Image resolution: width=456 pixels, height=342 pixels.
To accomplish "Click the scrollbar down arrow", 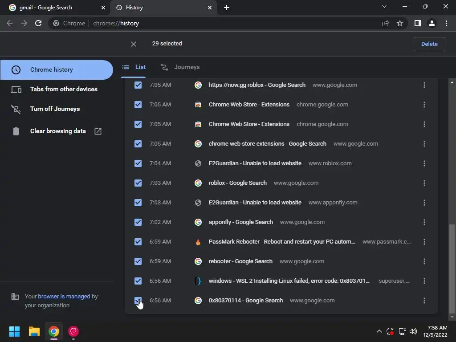I will click(452, 317).
